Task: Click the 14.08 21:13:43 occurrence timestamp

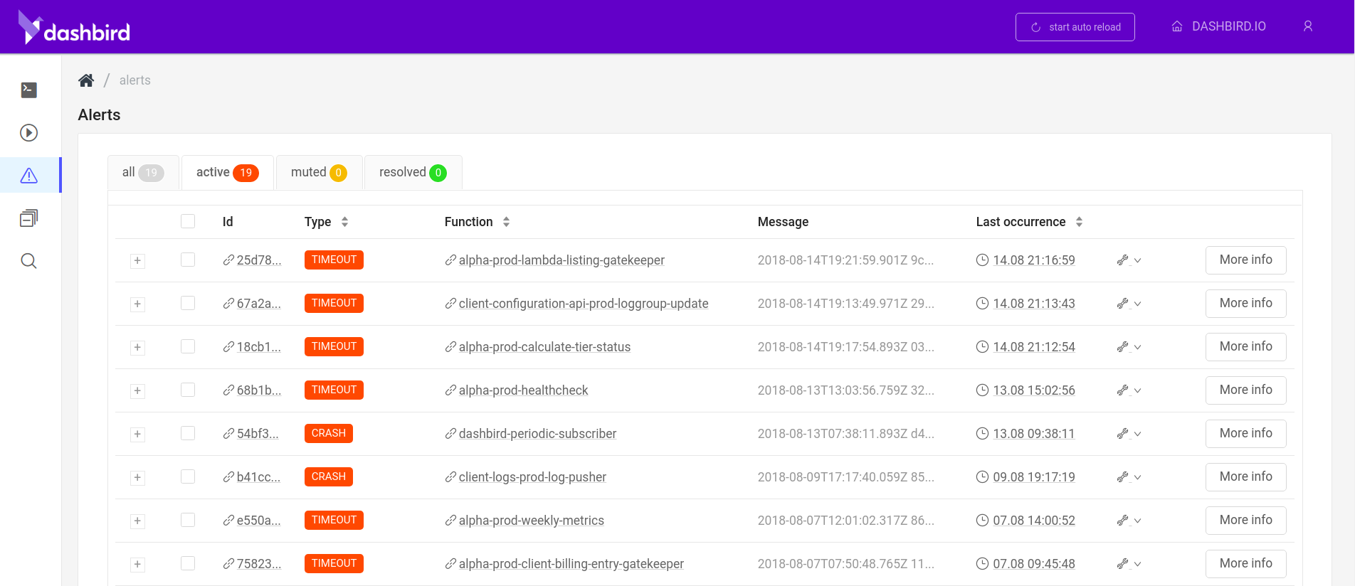Action: coord(1033,304)
